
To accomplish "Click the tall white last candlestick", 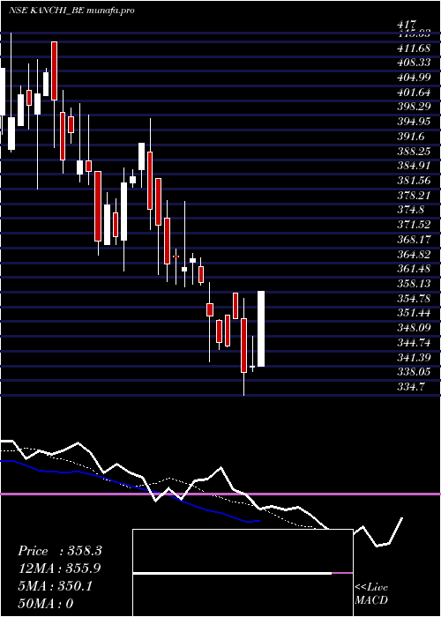I will (261, 329).
